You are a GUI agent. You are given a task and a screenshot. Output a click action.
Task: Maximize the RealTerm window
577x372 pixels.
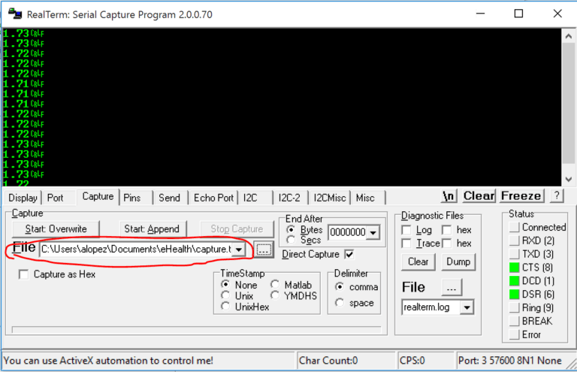(518, 14)
